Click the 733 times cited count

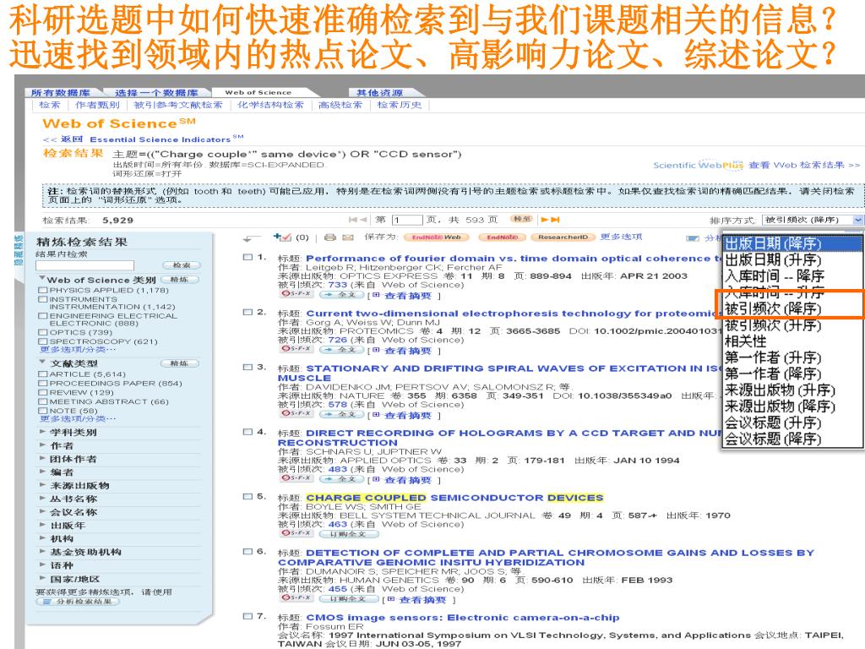(338, 285)
